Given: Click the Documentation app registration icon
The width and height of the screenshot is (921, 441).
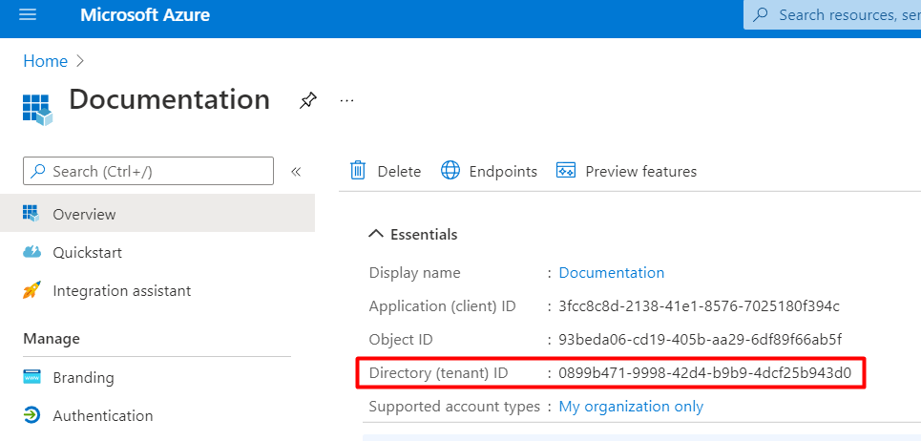Looking at the screenshot, I should click(x=37, y=109).
